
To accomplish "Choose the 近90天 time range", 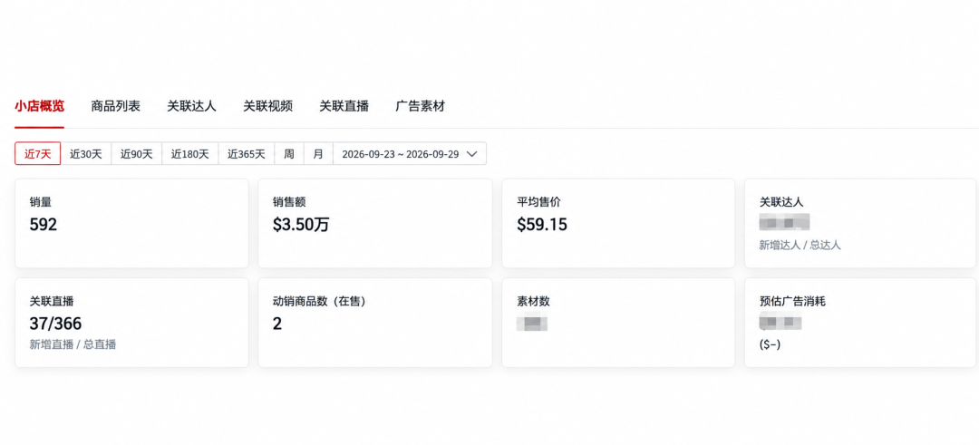I will click(x=137, y=153).
